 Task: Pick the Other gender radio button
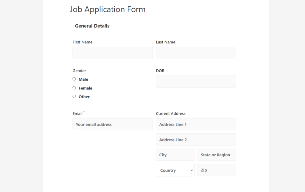(x=74, y=96)
